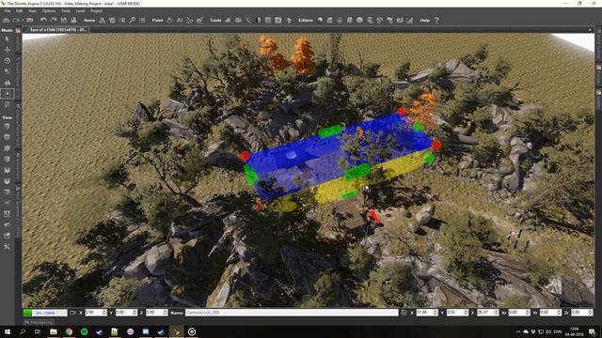Click the right-hand Z position value field
This screenshot has height=338, width=602.
click(485, 313)
